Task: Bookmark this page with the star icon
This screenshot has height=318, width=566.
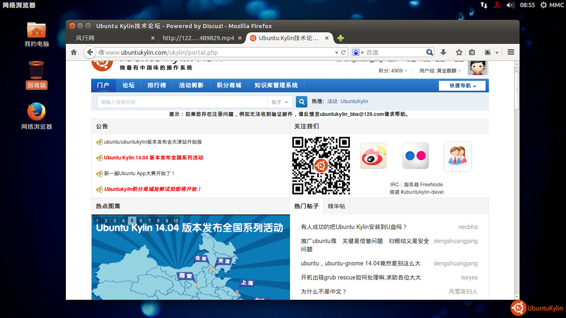Action: pos(459,53)
